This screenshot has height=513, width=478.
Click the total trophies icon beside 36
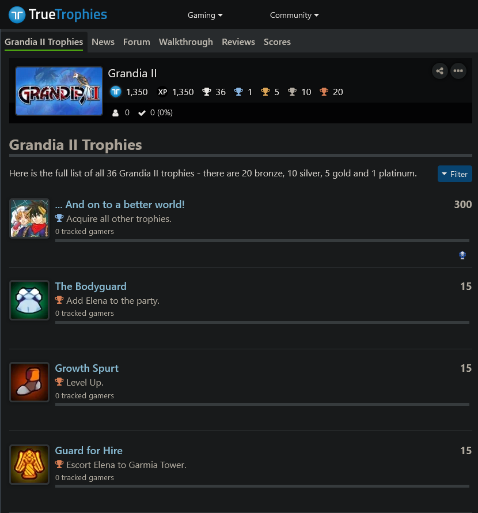pos(206,92)
